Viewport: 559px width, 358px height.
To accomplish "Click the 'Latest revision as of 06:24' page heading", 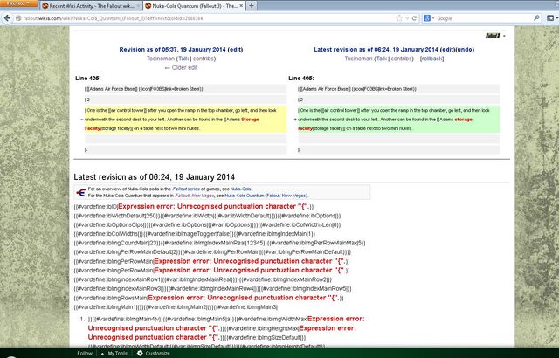I will pos(154,177).
